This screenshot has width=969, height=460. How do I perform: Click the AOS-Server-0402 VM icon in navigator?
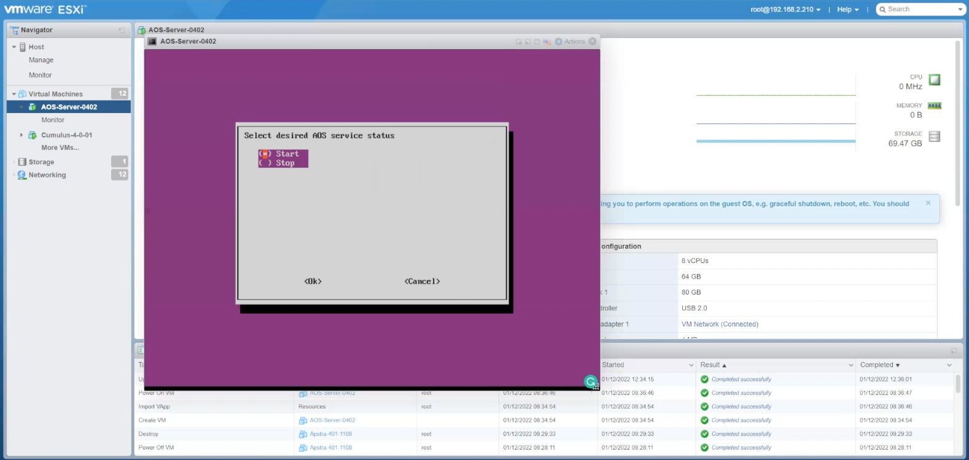pyautogui.click(x=33, y=107)
